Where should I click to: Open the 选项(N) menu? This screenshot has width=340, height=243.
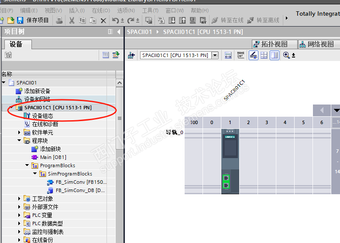pyautogui.click(x=126, y=10)
